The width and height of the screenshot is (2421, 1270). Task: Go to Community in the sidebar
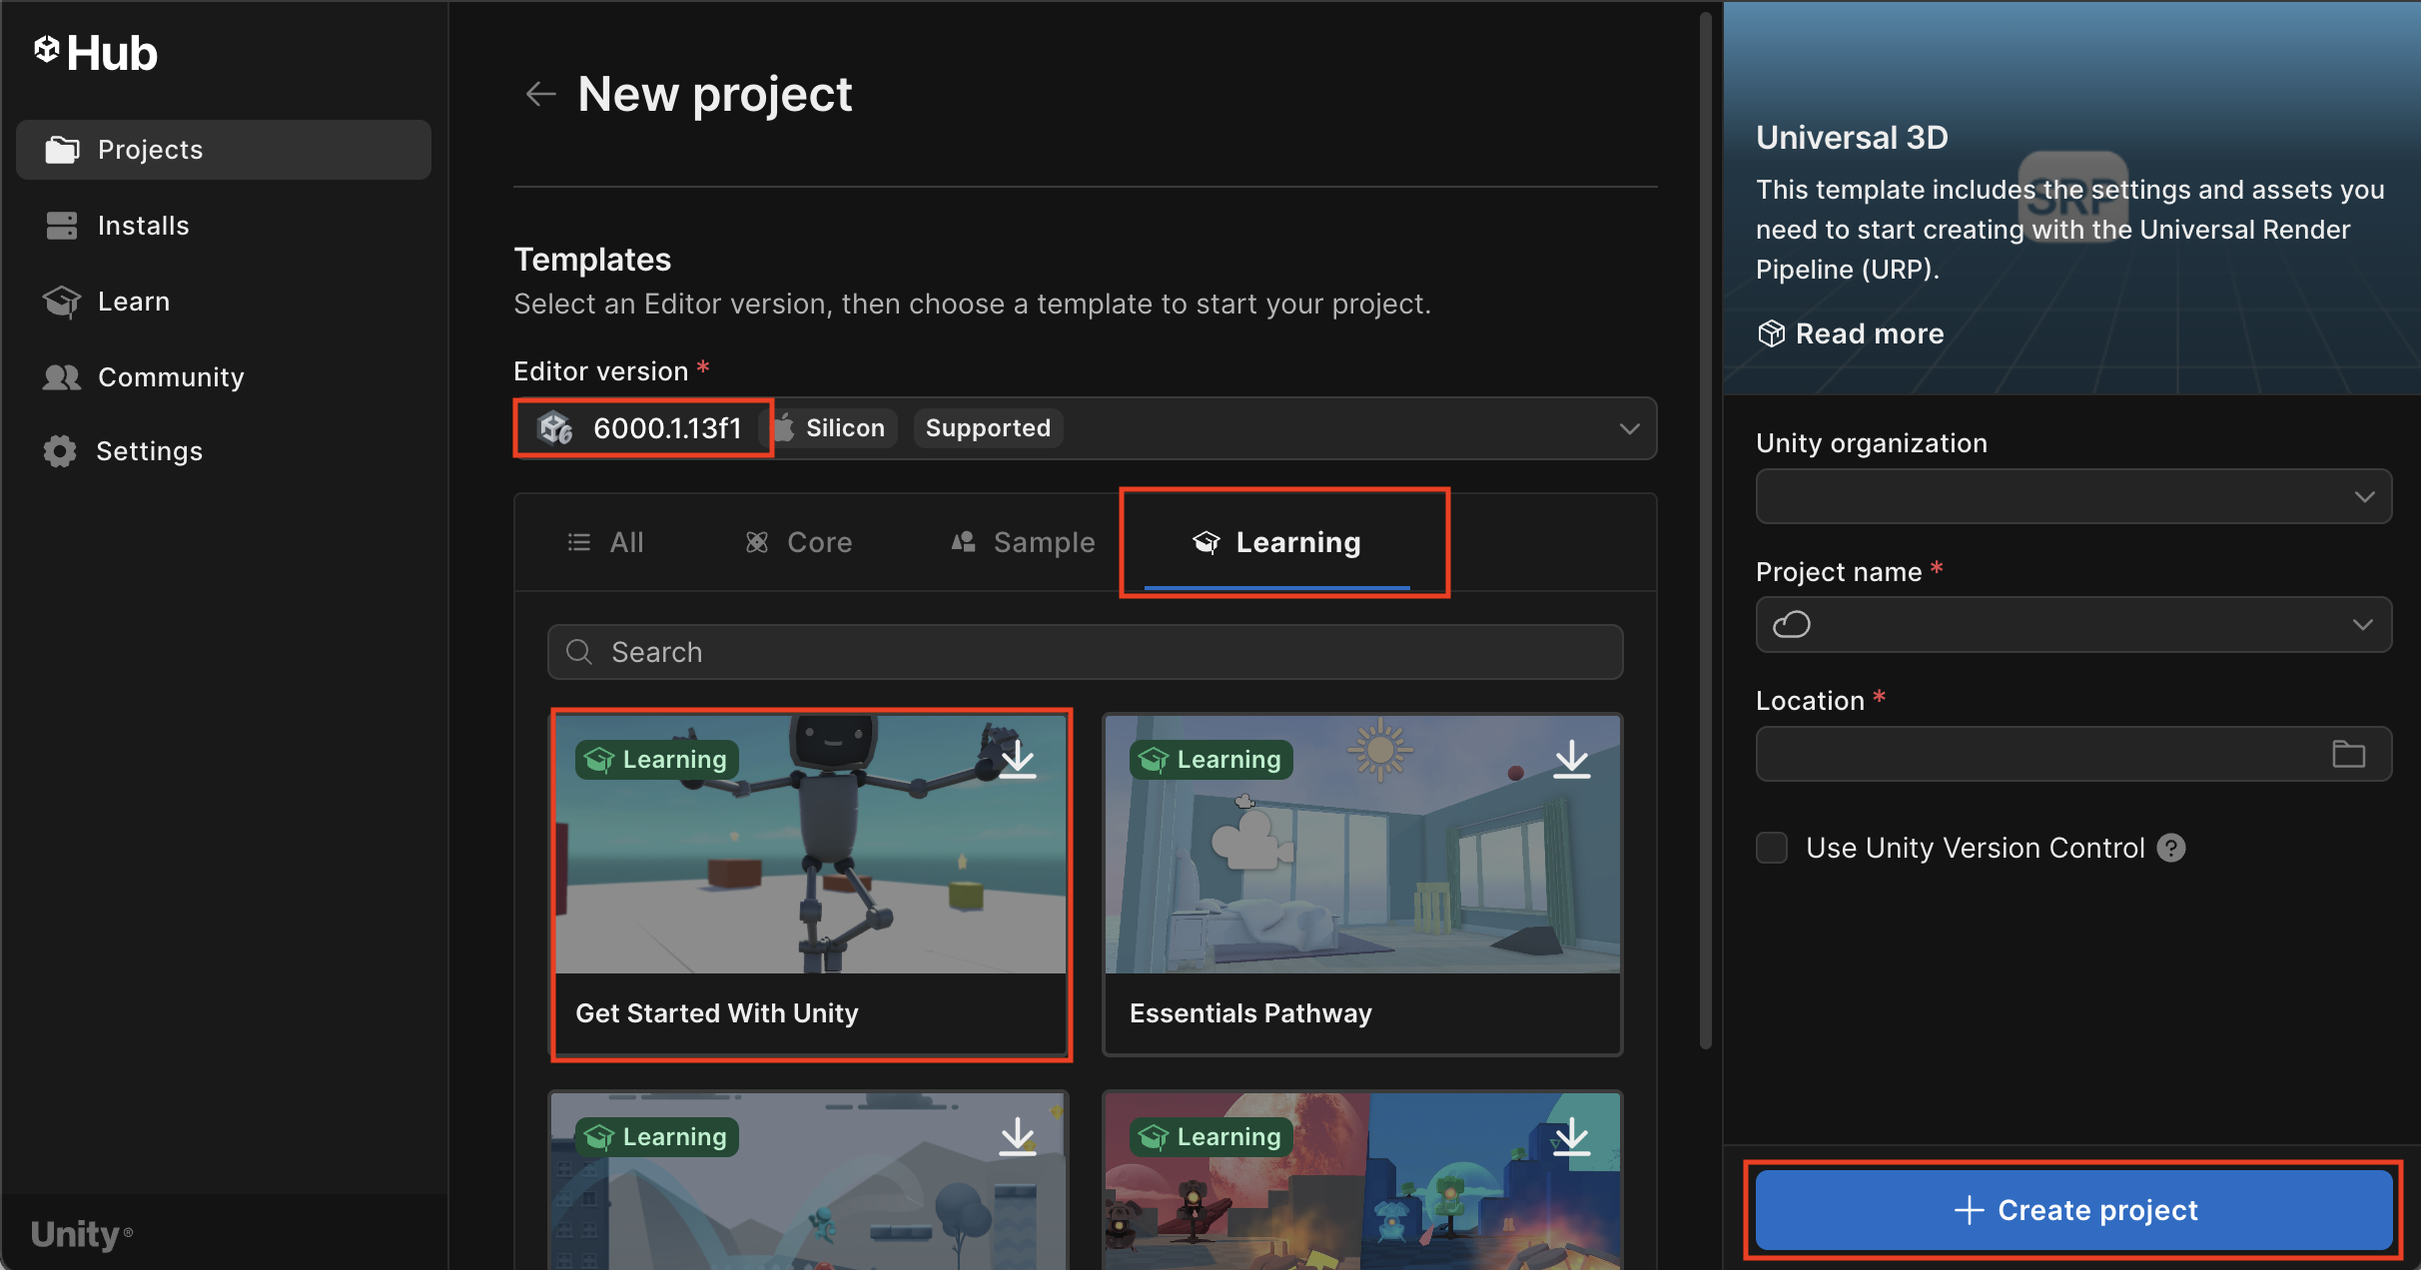tap(170, 377)
